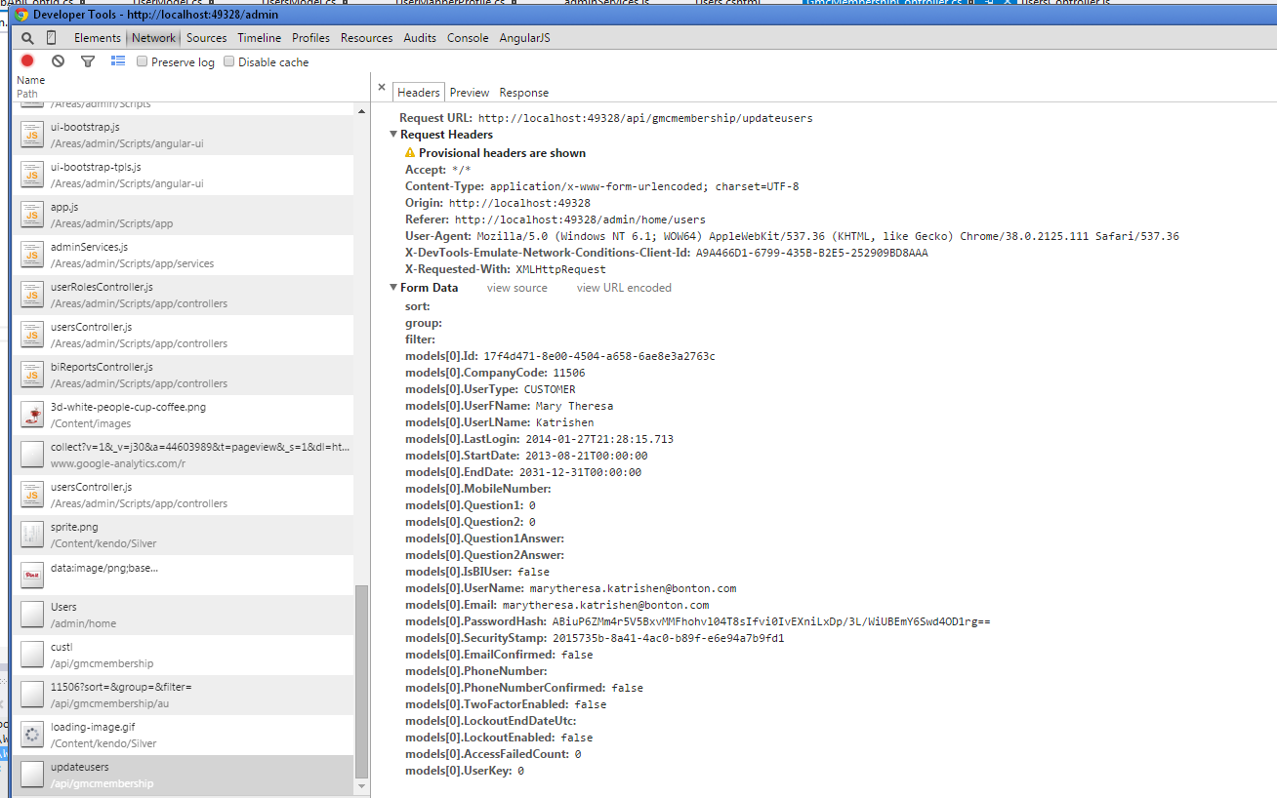Open the Preview tab
The height and width of the screenshot is (798, 1277).
pyautogui.click(x=469, y=93)
